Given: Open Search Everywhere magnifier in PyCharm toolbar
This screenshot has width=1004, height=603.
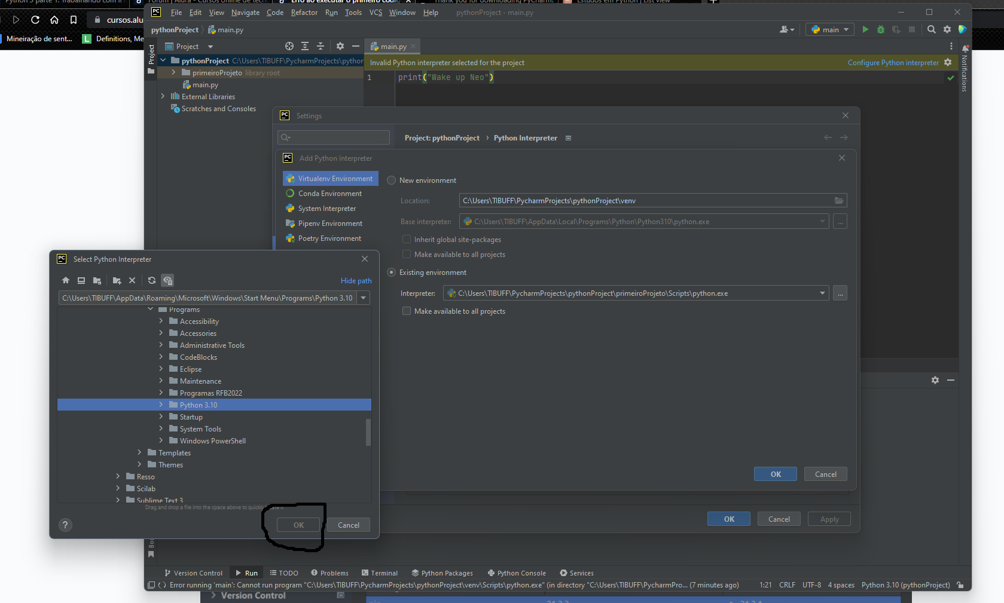Looking at the screenshot, I should (932, 29).
